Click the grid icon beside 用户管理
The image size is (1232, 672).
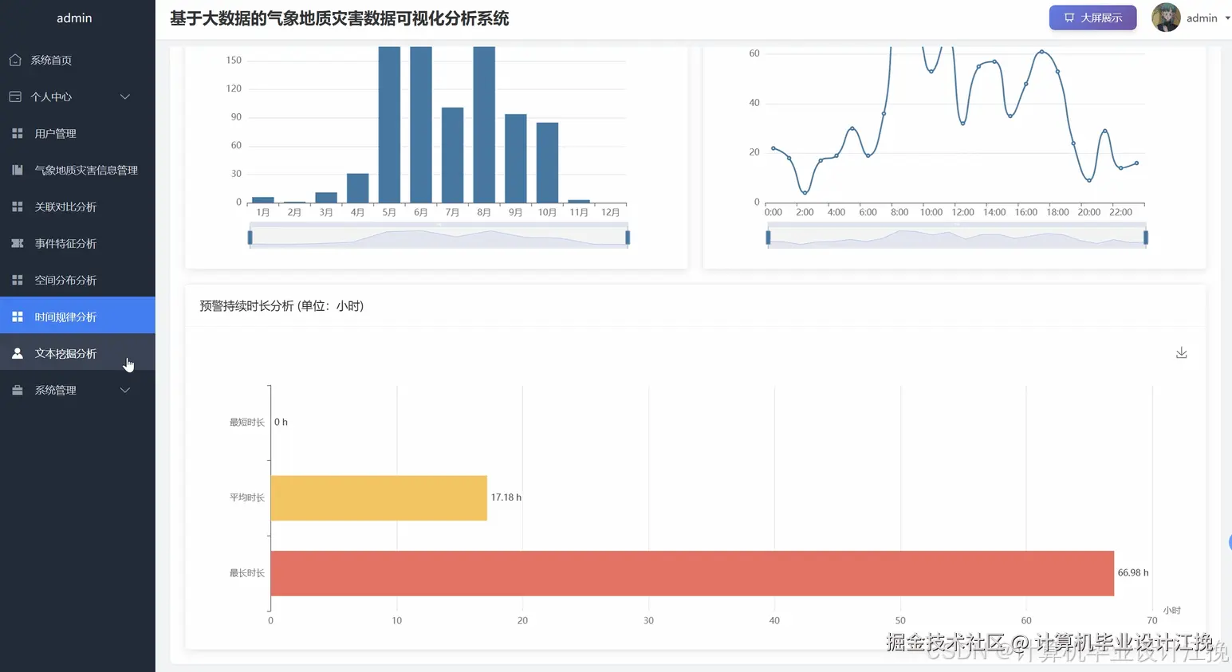[x=18, y=133]
